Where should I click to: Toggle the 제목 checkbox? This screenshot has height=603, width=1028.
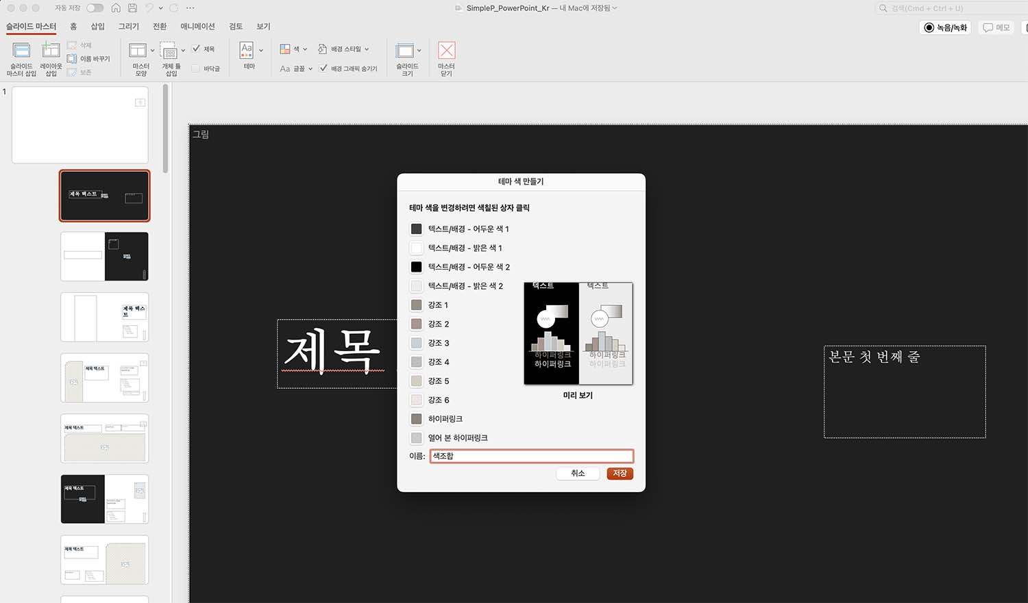[x=197, y=49]
